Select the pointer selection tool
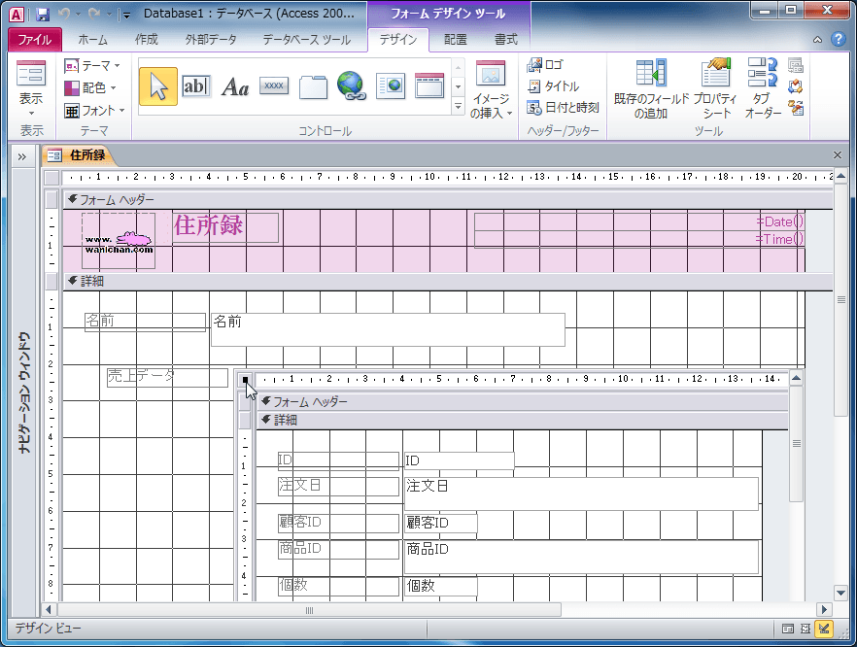 point(158,86)
